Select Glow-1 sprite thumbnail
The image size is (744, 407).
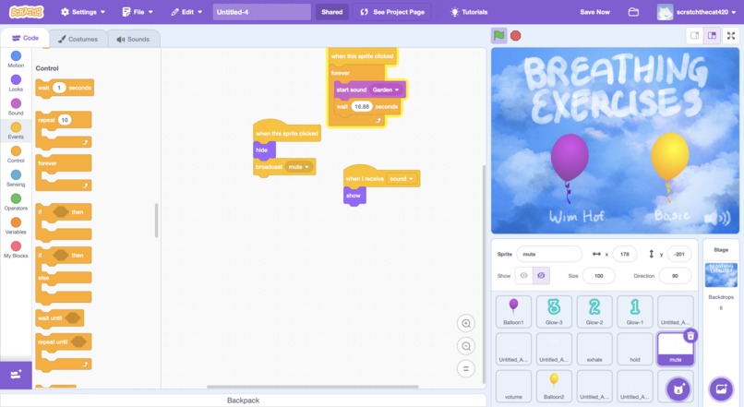tap(635, 311)
